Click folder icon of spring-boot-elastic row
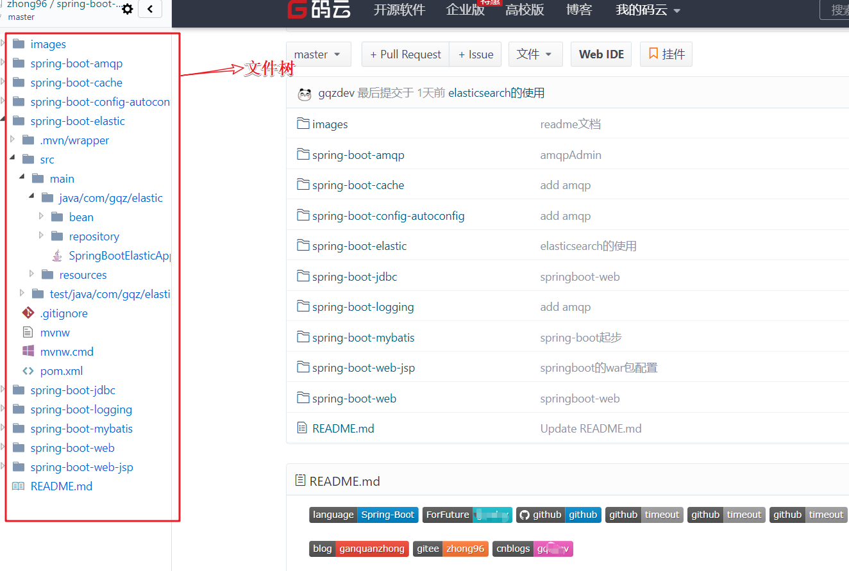The height and width of the screenshot is (571, 849). coord(303,245)
